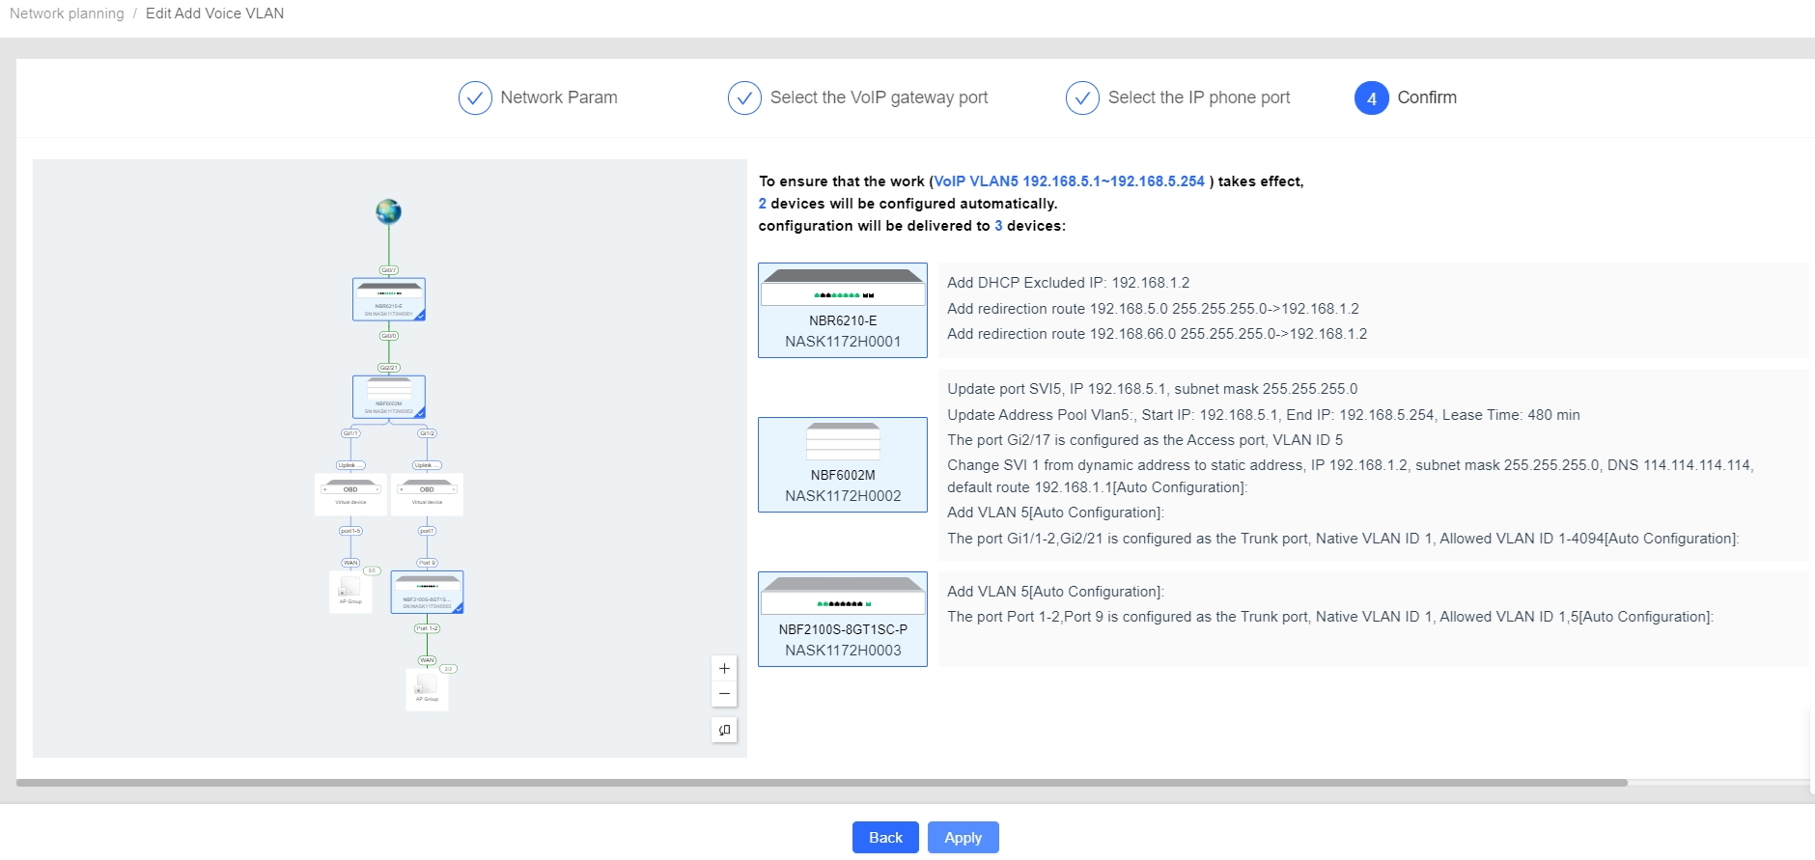Click the horizontal scrollbar at page bottom
This screenshot has height=860, width=1815.
(x=821, y=783)
